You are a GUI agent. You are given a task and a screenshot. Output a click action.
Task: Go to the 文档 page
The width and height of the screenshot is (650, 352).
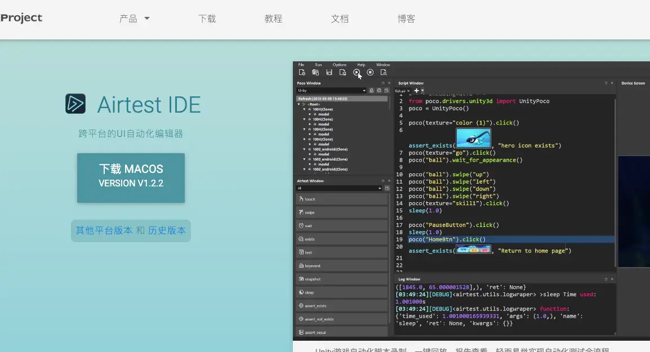340,19
